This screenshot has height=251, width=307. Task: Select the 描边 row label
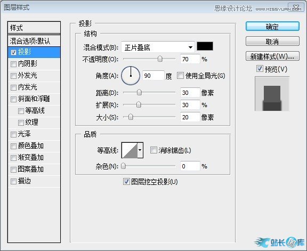click(x=25, y=181)
